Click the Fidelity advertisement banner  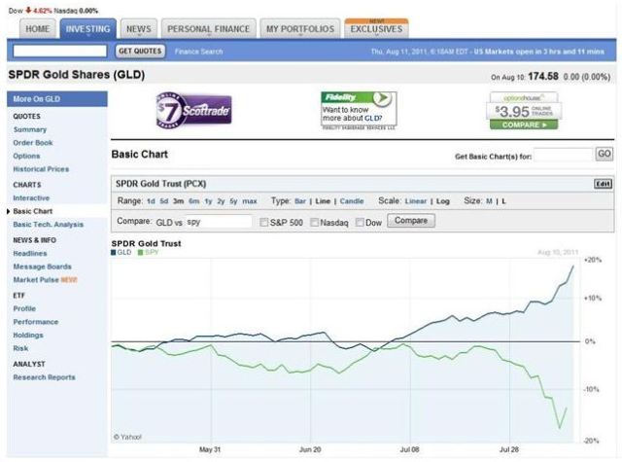coord(359,110)
